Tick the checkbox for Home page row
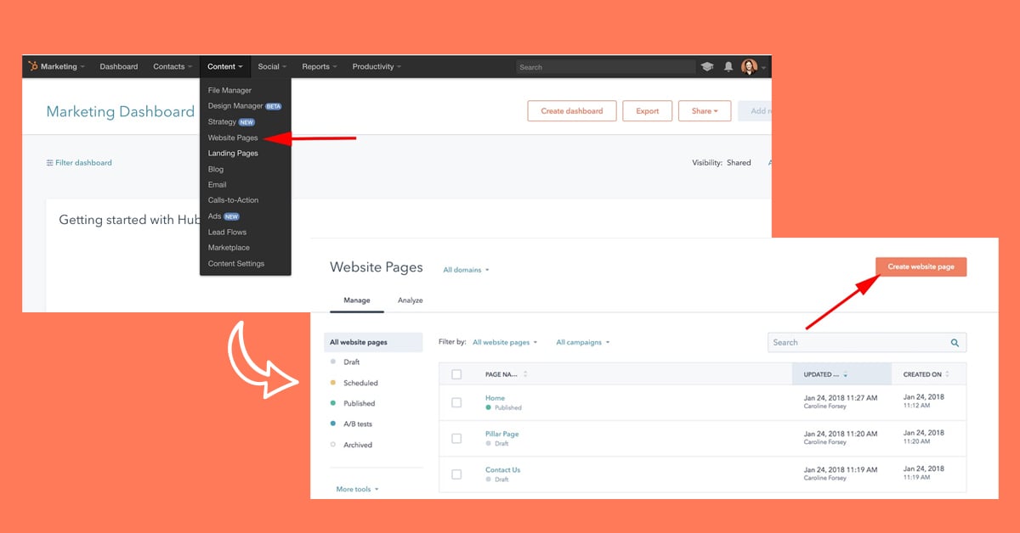1020x533 pixels. click(x=456, y=402)
